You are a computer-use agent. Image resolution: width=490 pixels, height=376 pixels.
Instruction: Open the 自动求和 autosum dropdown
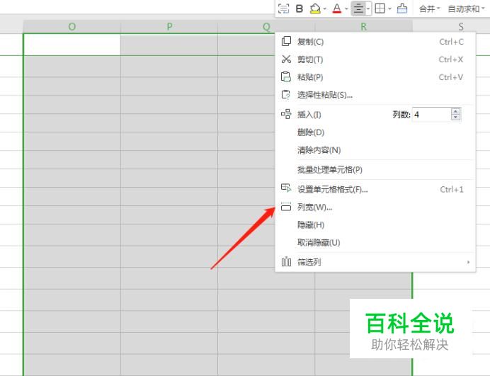466,8
